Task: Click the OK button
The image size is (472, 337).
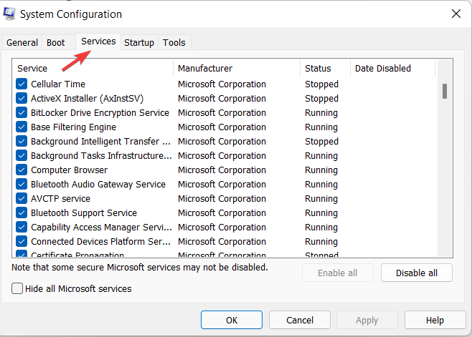Action: [x=232, y=320]
